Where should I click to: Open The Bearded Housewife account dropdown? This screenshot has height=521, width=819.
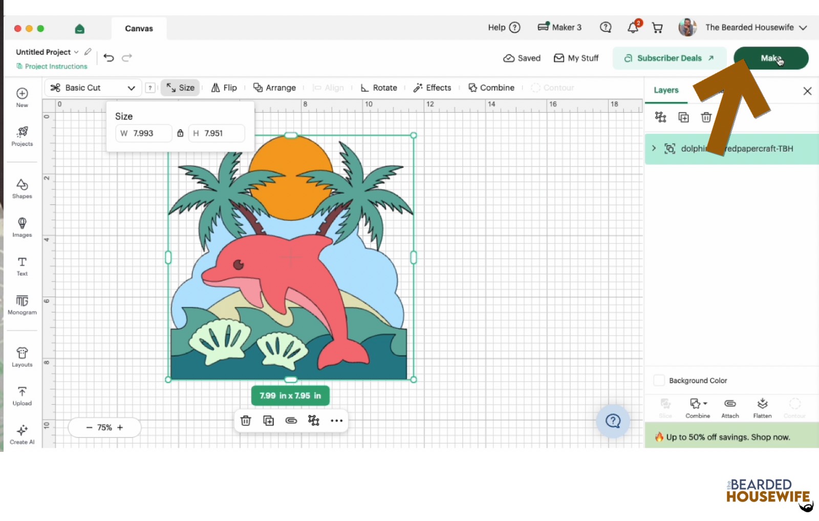[743, 28]
